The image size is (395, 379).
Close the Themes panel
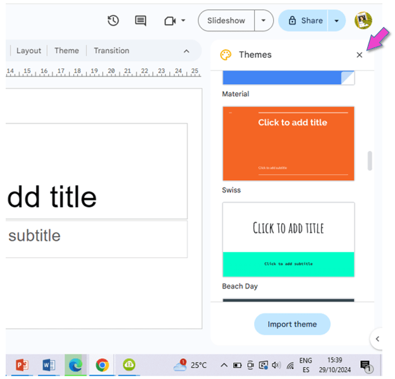tap(360, 55)
